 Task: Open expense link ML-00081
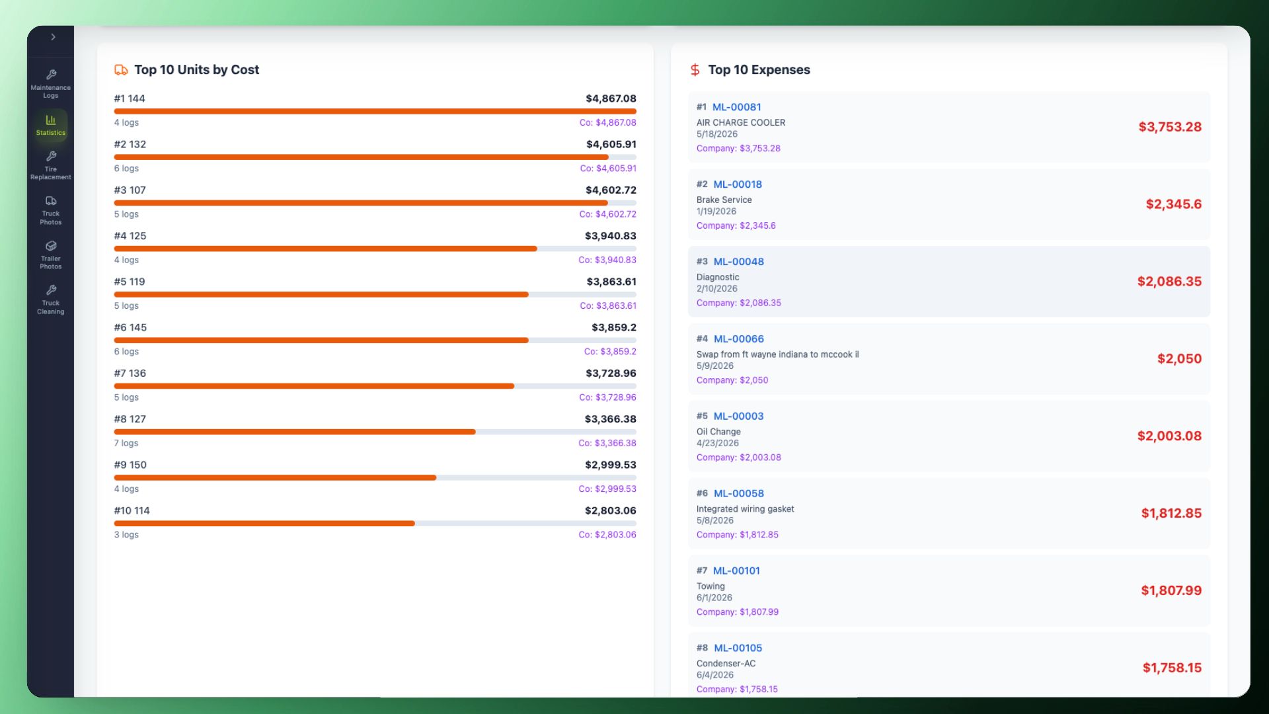tap(736, 107)
